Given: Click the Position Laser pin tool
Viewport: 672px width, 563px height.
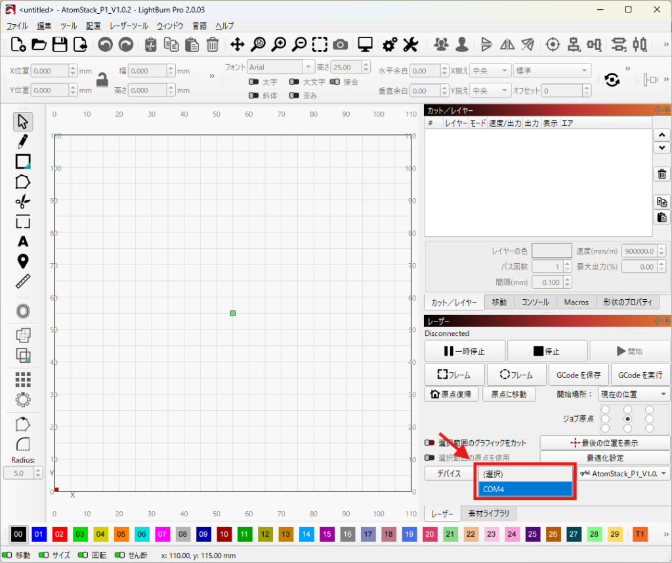Looking at the screenshot, I should [23, 262].
